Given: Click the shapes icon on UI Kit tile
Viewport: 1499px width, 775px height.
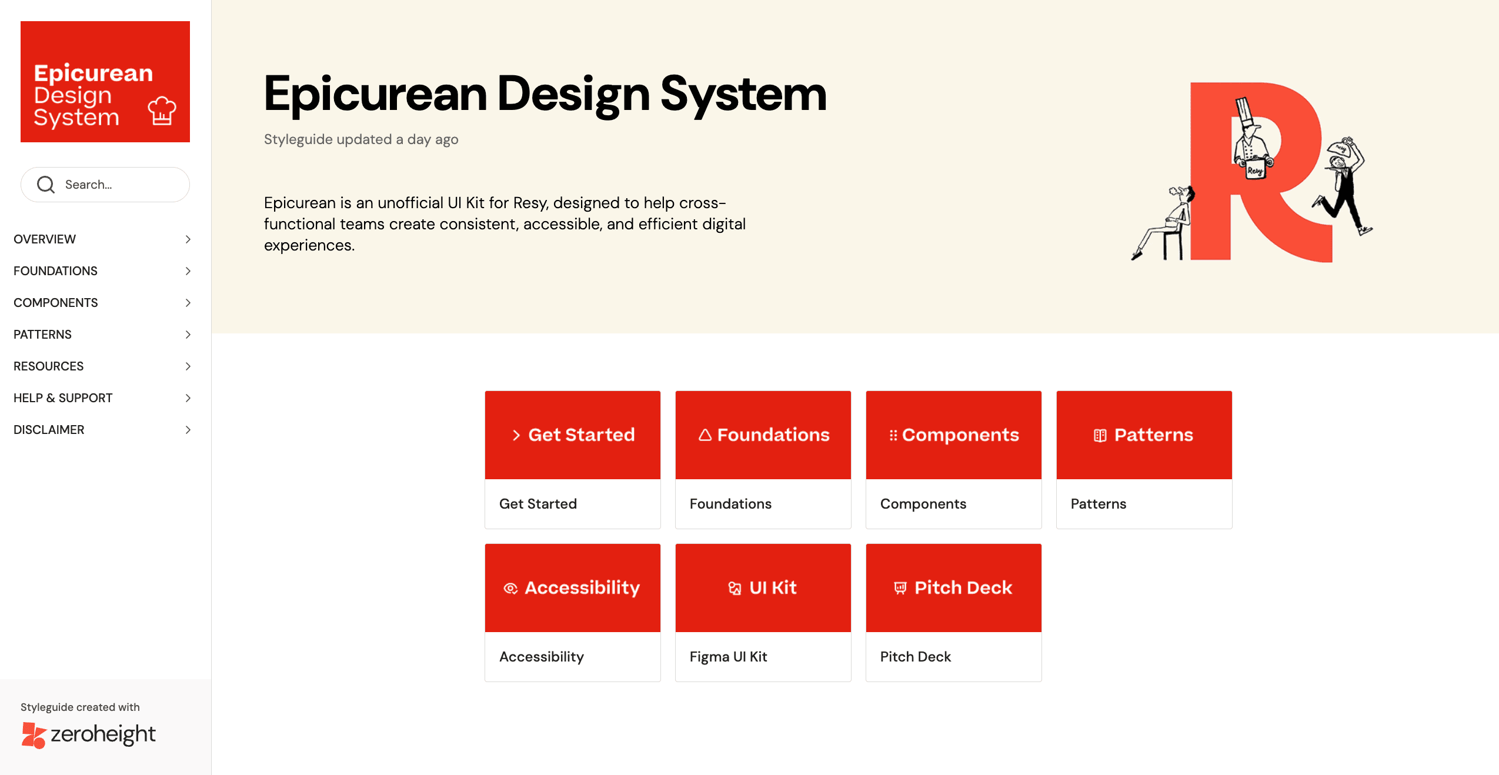Looking at the screenshot, I should click(x=735, y=588).
